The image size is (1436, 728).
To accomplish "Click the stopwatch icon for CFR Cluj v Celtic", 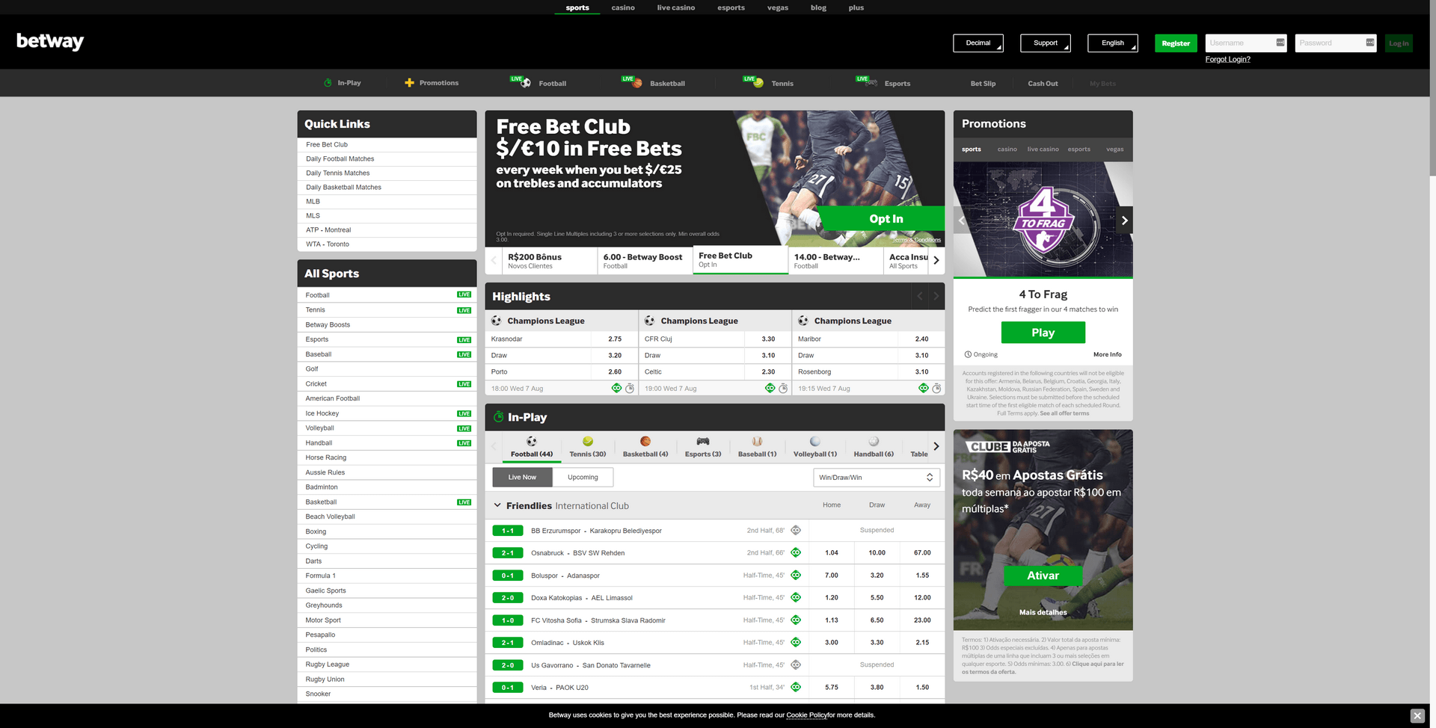I will (x=783, y=388).
